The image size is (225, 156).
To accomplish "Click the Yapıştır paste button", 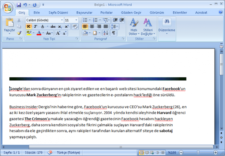I will point(10,26).
